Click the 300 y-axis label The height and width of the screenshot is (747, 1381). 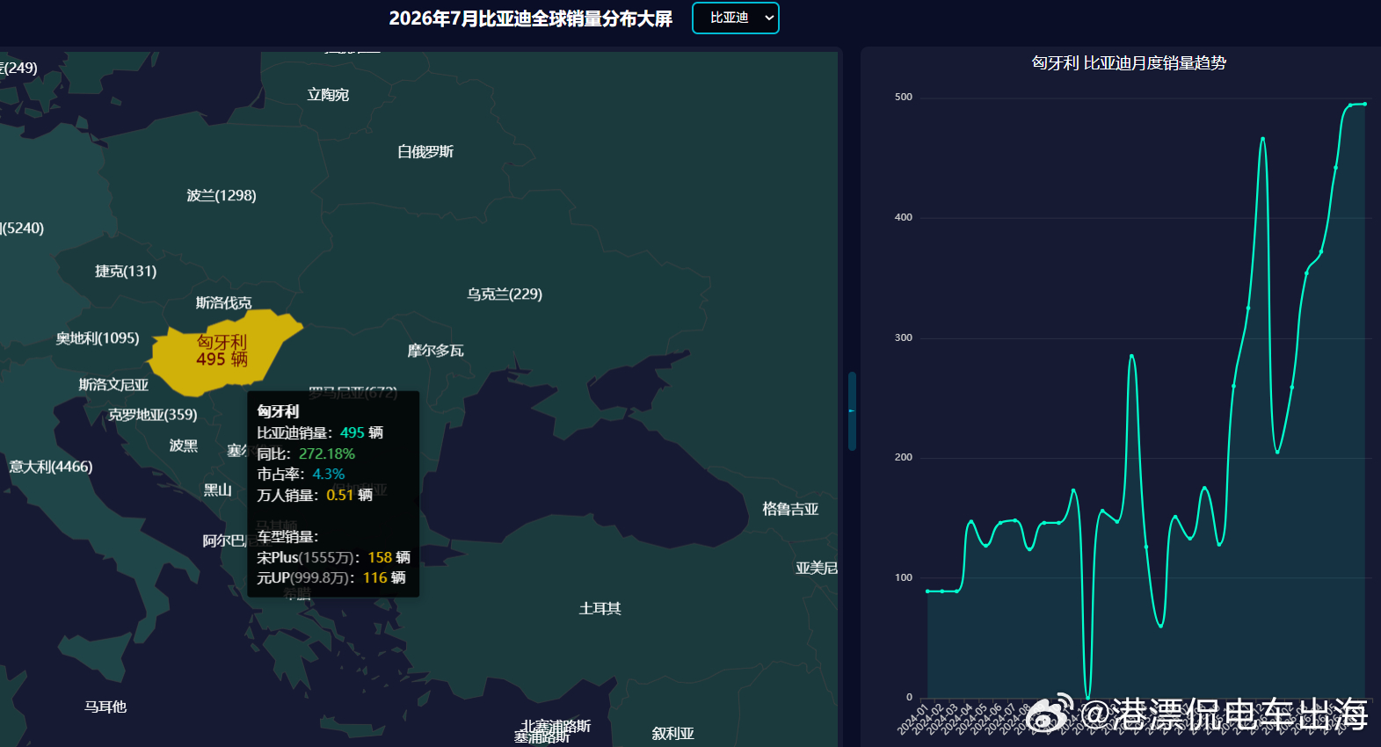coord(904,337)
